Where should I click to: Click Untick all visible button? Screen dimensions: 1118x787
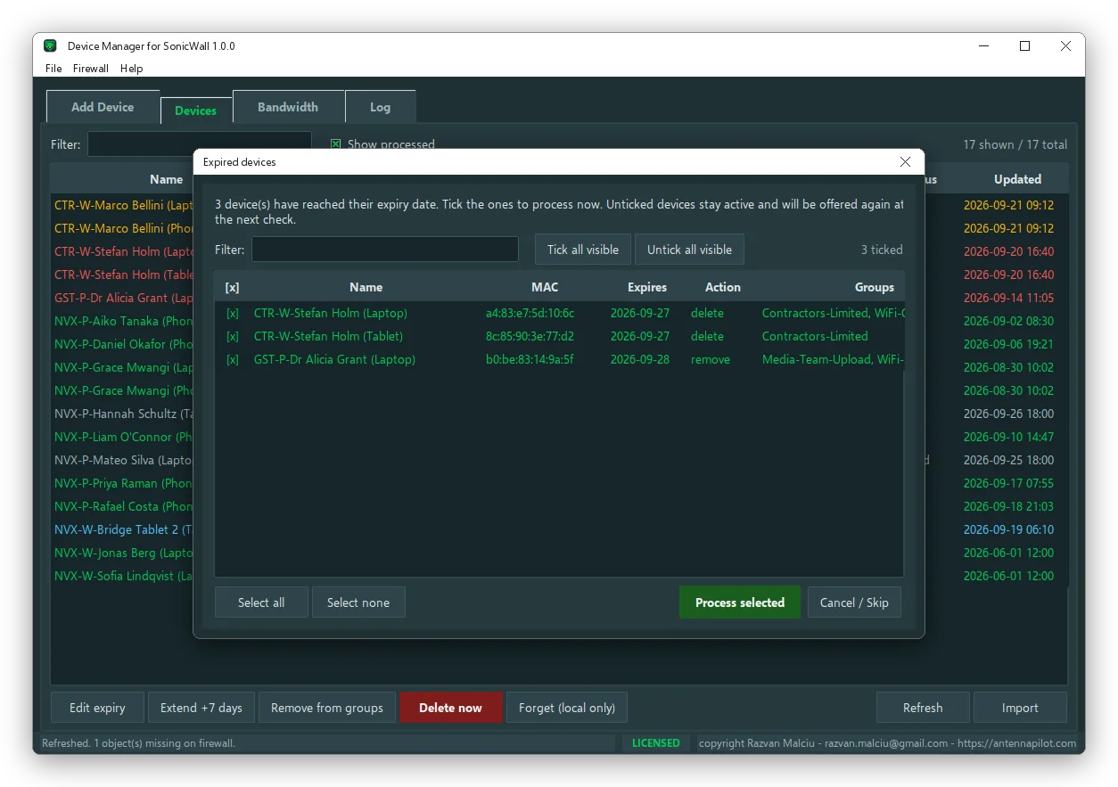click(x=689, y=250)
